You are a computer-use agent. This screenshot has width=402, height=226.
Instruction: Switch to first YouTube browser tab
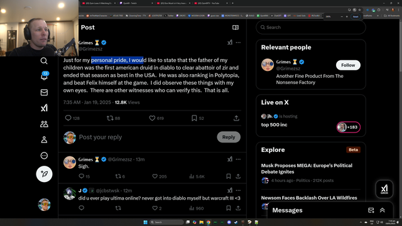pos(98,3)
